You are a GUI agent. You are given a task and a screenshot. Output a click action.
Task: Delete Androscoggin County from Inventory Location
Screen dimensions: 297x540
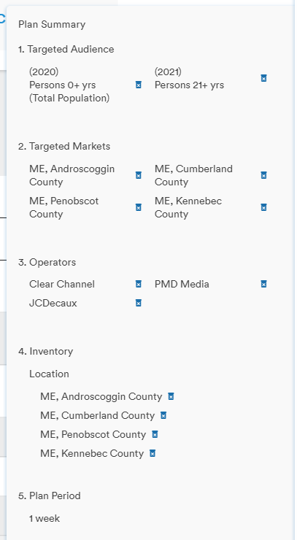tap(171, 396)
